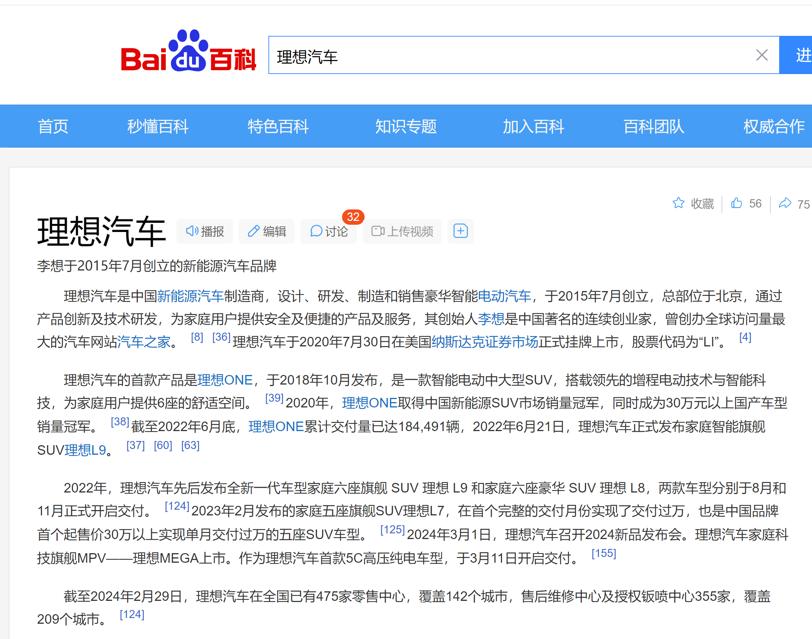Open the 权威合作 nav item
812x639 pixels.
pos(774,126)
